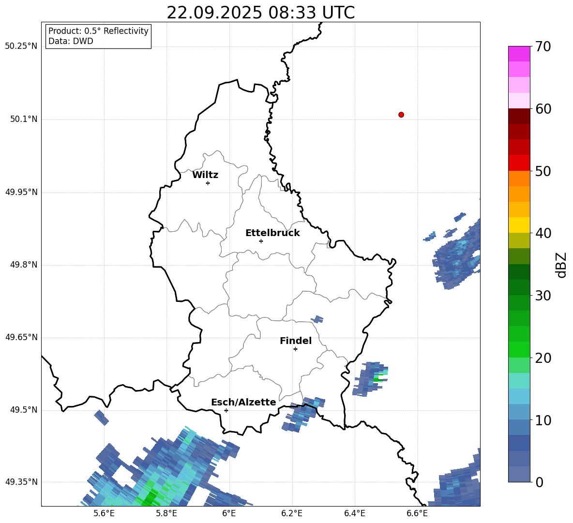
Task: Click the small radar echo north of Findel
Action: [x=317, y=319]
